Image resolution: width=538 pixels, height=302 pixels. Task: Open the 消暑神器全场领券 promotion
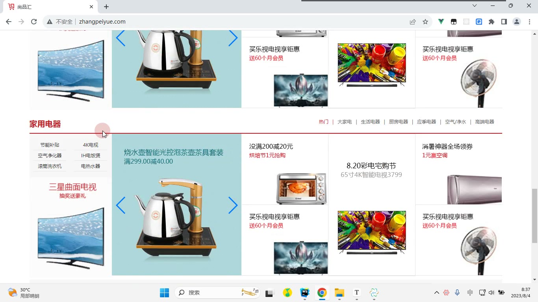pyautogui.click(x=447, y=147)
